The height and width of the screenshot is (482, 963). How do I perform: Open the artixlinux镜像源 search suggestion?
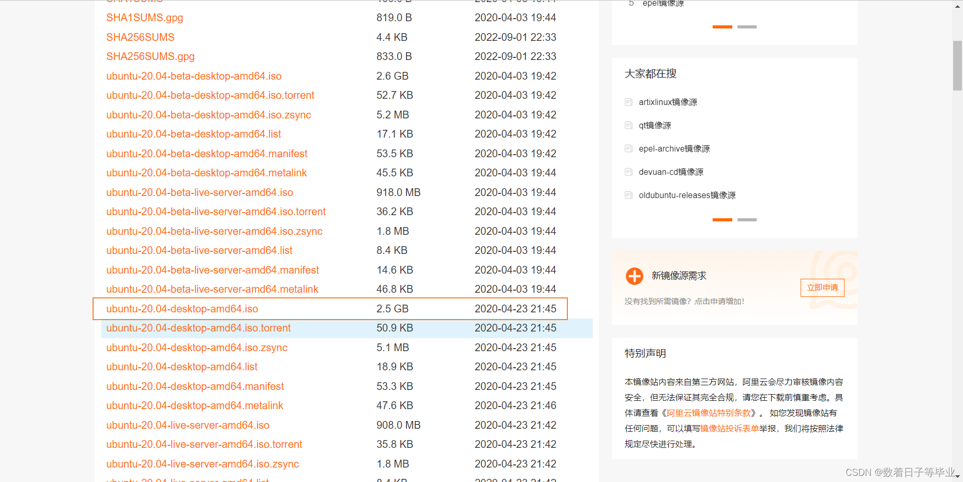[668, 102]
